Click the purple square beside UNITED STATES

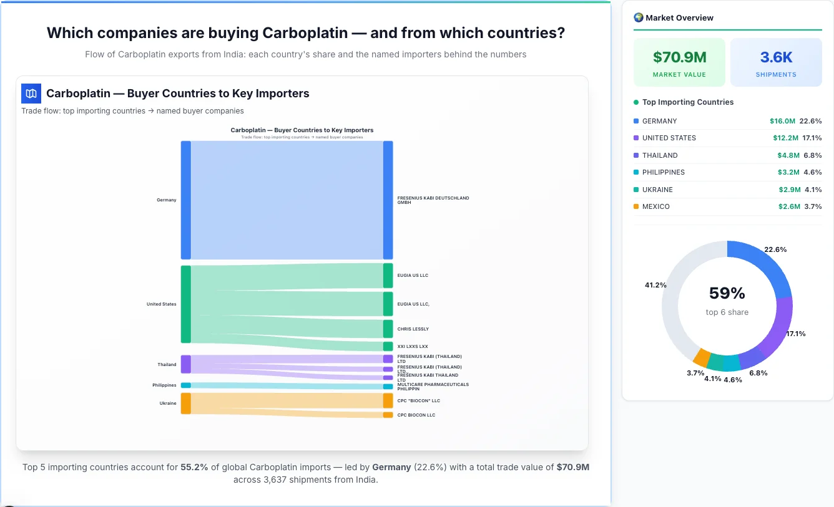click(636, 138)
